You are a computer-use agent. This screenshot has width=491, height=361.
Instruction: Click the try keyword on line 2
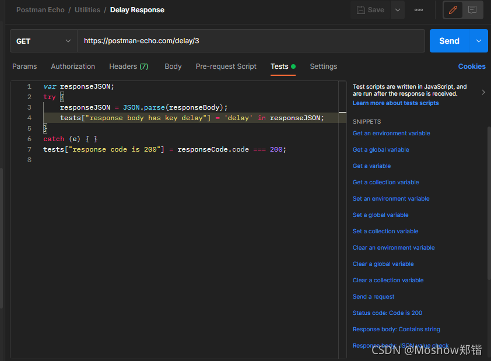coord(50,97)
